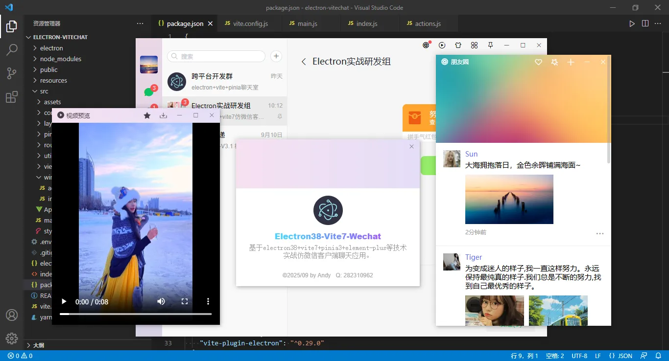Click the plus icon in 朋友圈 title bar
This screenshot has height=361, width=669.
[571, 62]
